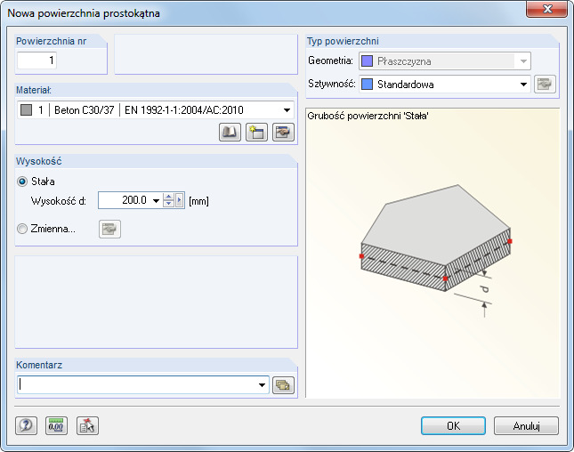Confirm dialog with OK button
Image resolution: width=574 pixels, height=452 pixels.
(x=453, y=425)
